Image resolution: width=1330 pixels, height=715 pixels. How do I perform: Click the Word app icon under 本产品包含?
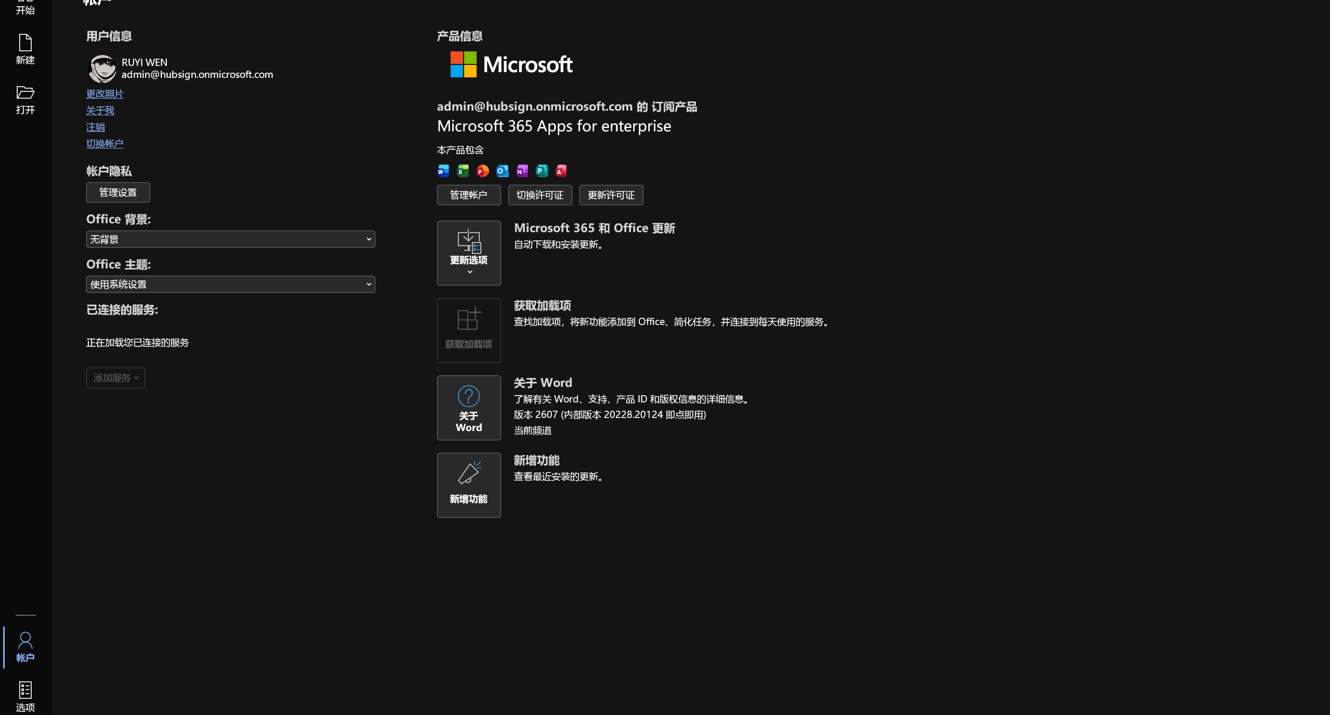443,171
